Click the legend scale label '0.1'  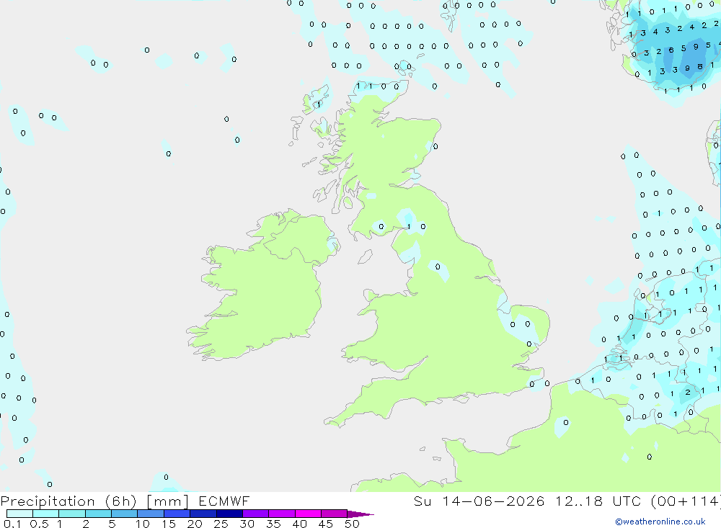(12, 524)
